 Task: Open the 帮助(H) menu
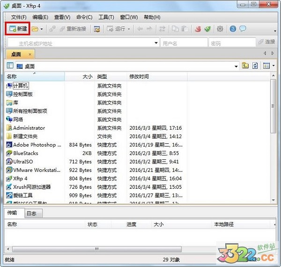click(x=152, y=17)
